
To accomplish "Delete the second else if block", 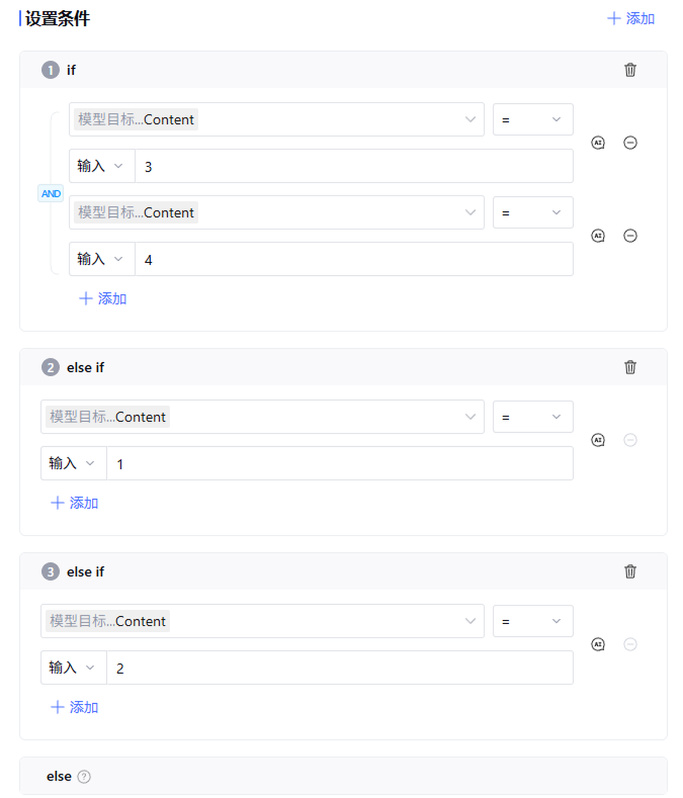I will click(630, 367).
